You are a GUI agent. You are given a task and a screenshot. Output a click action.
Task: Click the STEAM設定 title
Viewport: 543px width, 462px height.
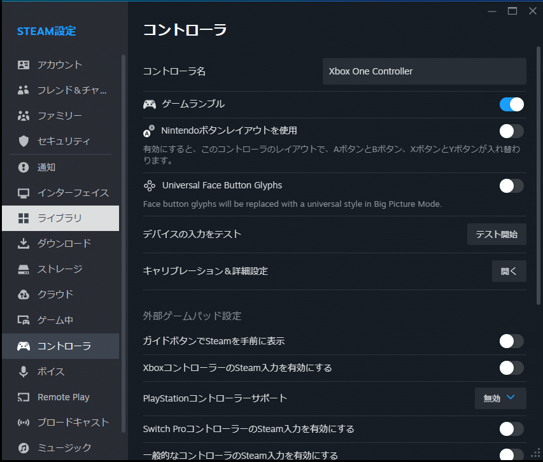pyautogui.click(x=46, y=31)
